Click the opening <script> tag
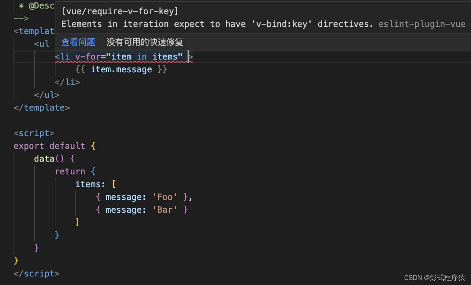The width and height of the screenshot is (471, 285). click(34, 133)
